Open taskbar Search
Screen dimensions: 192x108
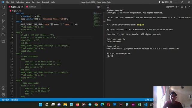[x=47, y=105]
